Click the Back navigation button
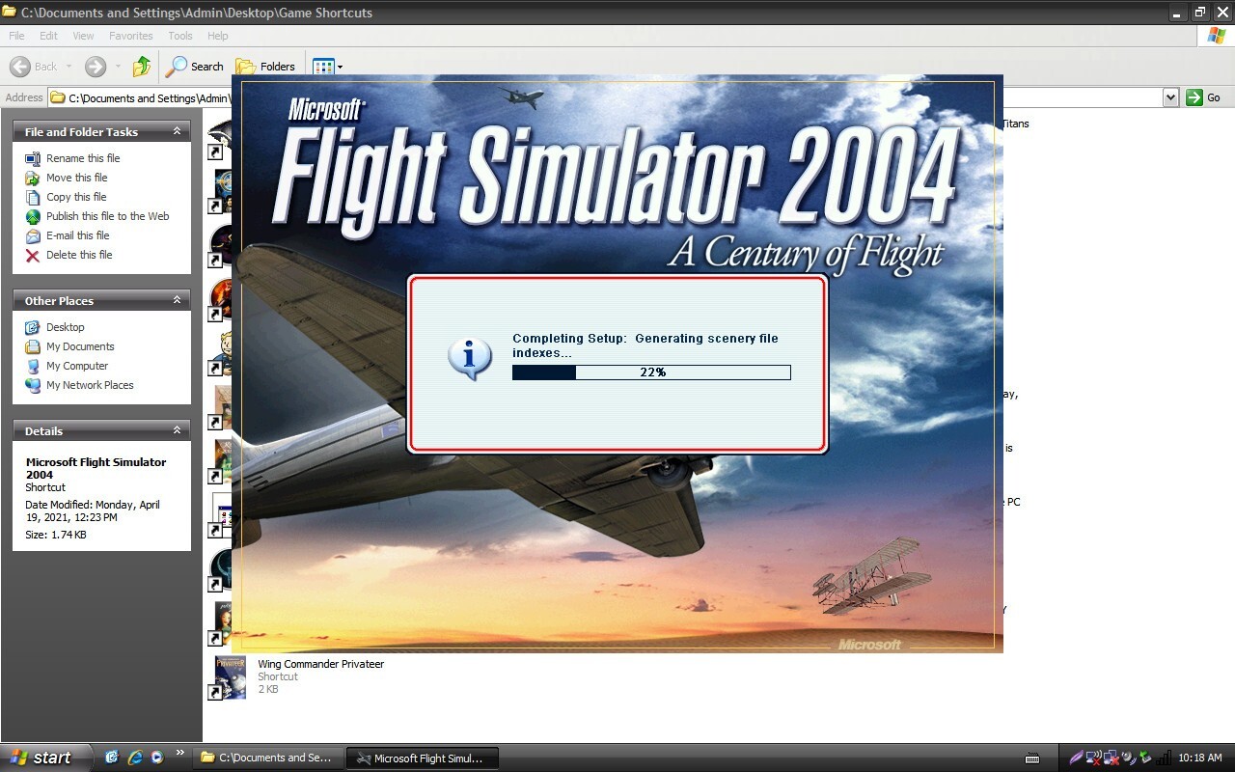Screen dimensions: 1235x772 coord(34,67)
